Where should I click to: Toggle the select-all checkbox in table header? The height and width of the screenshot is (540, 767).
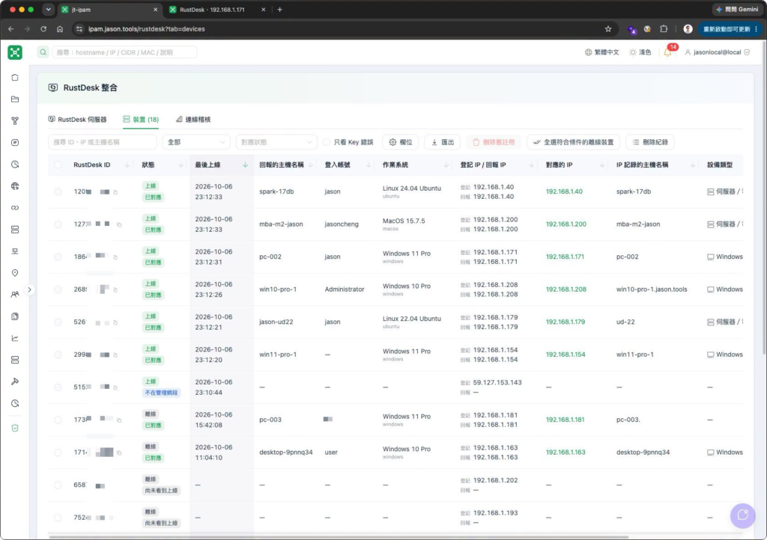coord(58,165)
